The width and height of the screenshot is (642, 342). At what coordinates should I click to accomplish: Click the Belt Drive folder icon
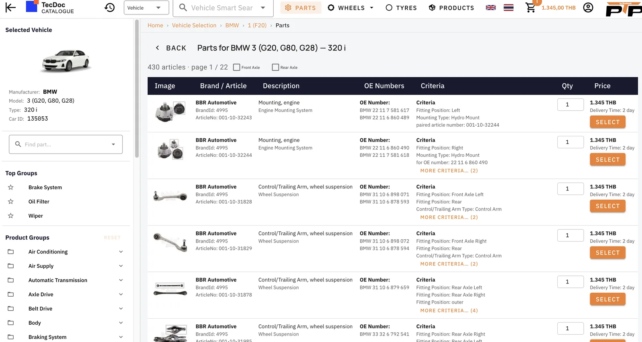(11, 309)
